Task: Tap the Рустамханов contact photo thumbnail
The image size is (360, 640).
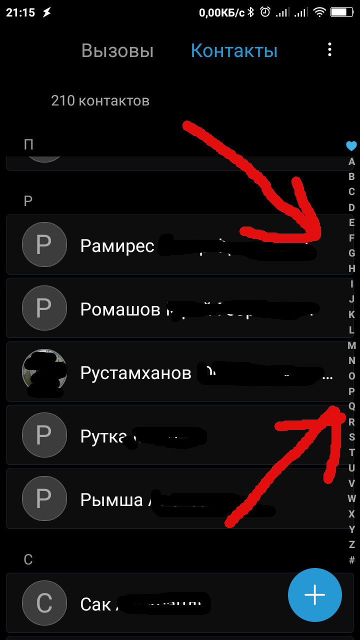Action: [44, 371]
